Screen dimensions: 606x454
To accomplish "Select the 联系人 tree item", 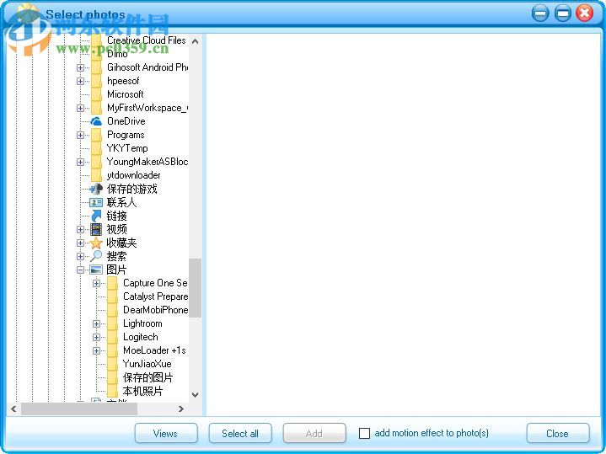I will 121,202.
